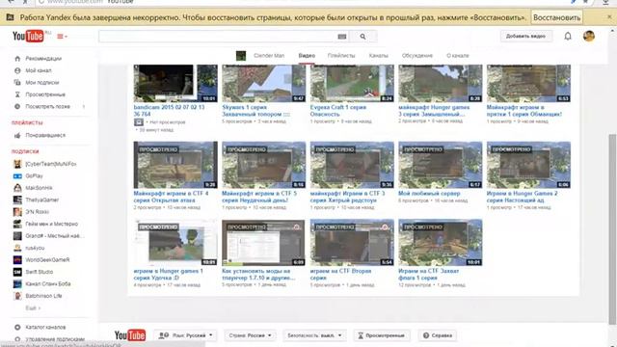Open Рекомендации home icon in sidebar
The width and height of the screenshot is (617, 347).
pos(17,59)
